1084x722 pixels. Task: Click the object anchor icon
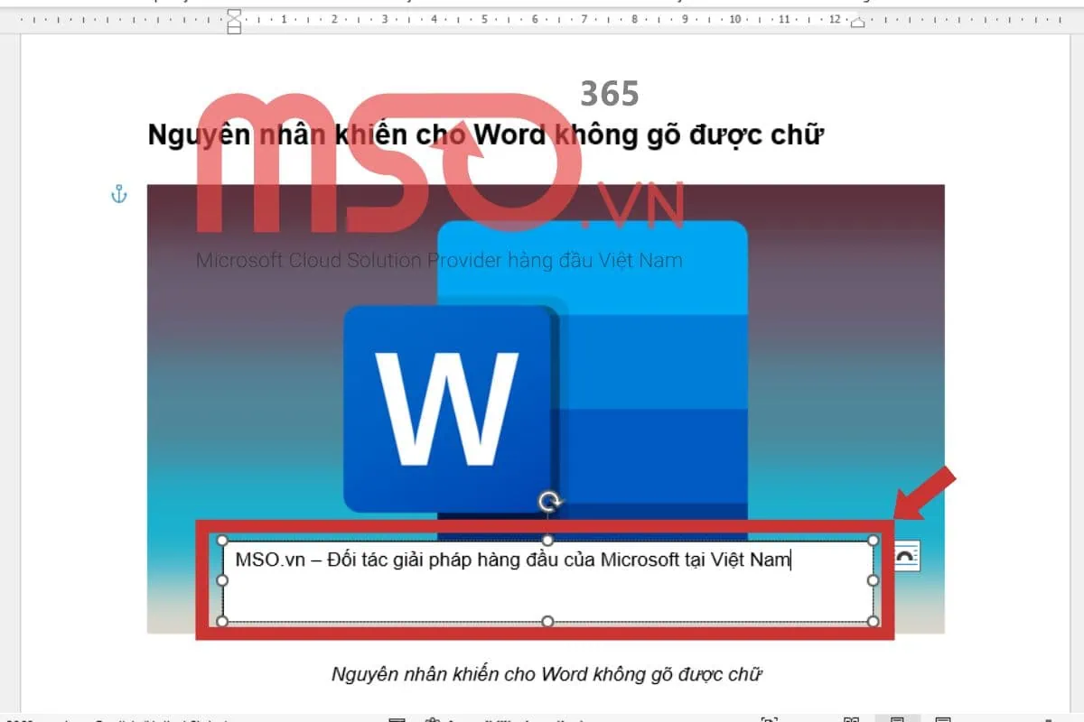(119, 192)
